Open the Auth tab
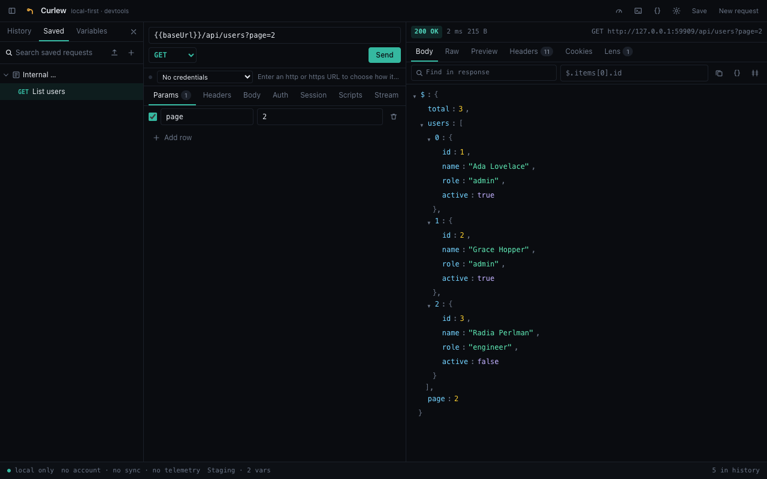767x479 pixels. click(x=280, y=95)
